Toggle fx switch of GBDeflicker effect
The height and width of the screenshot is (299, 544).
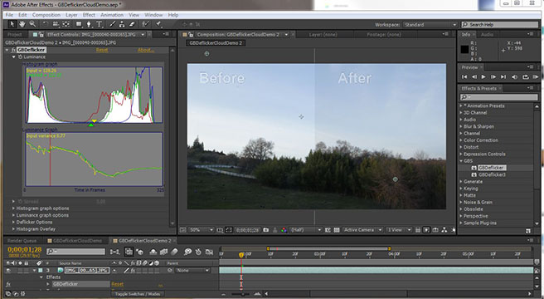(x=7, y=284)
